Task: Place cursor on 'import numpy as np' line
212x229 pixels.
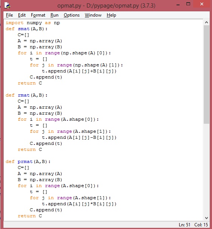Action: [33, 23]
